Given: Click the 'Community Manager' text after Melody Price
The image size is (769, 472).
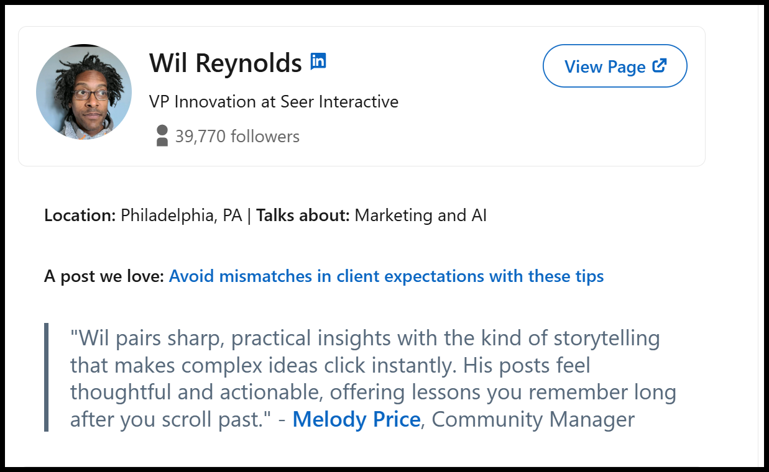Looking at the screenshot, I should click(x=533, y=419).
